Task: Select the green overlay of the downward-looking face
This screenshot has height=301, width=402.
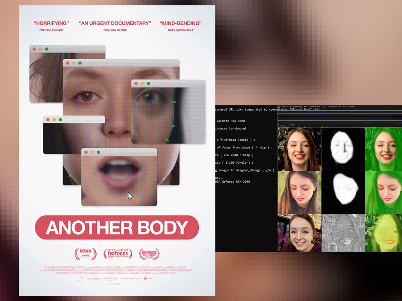Action: pyautogui.click(x=383, y=193)
